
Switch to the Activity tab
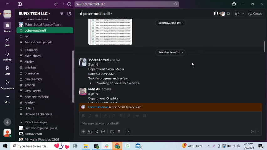7,56
